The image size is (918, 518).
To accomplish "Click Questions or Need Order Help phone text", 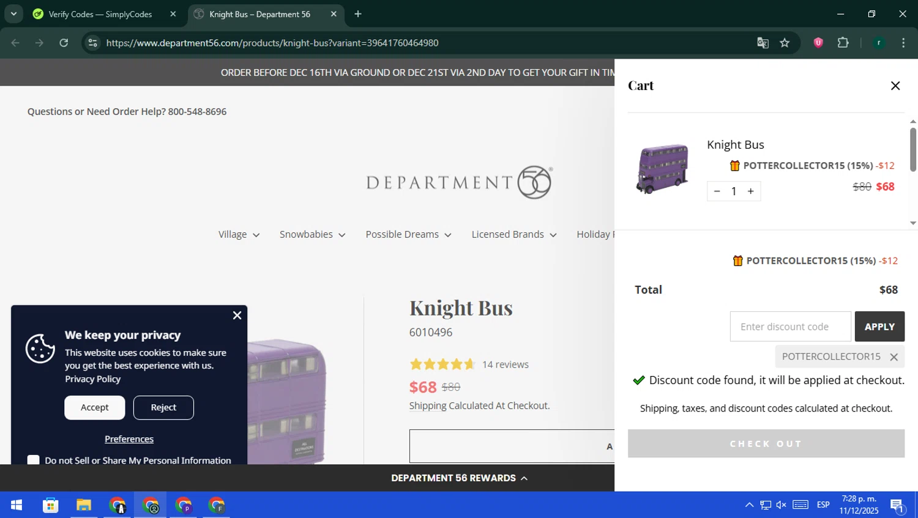I will tap(127, 112).
